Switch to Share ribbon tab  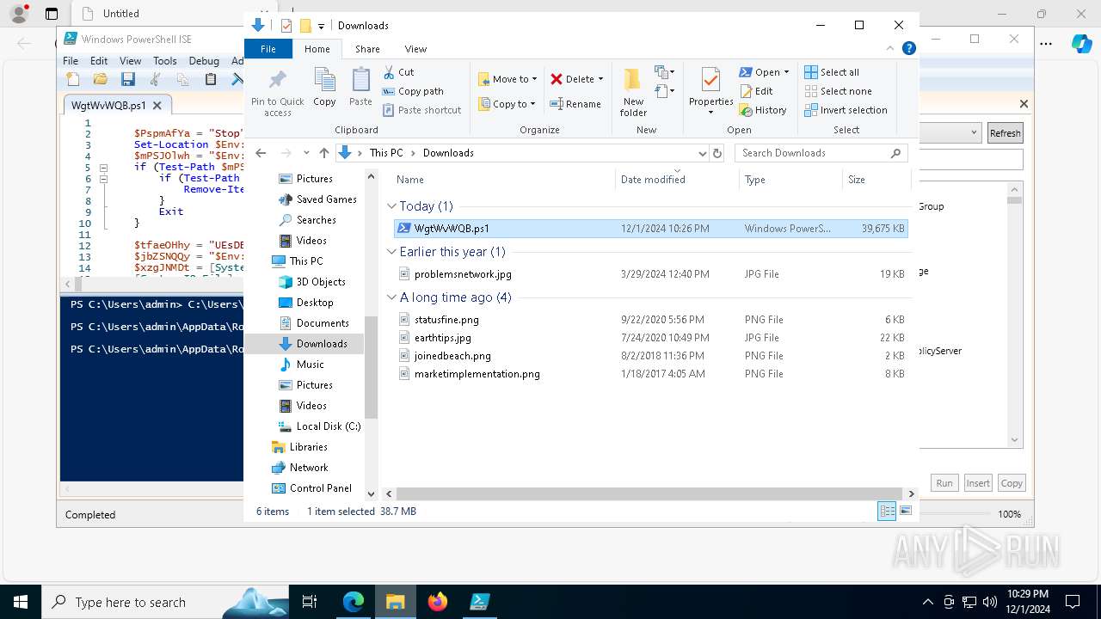coord(367,49)
